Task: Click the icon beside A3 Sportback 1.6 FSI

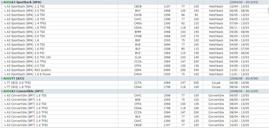Action: click(5, 49)
